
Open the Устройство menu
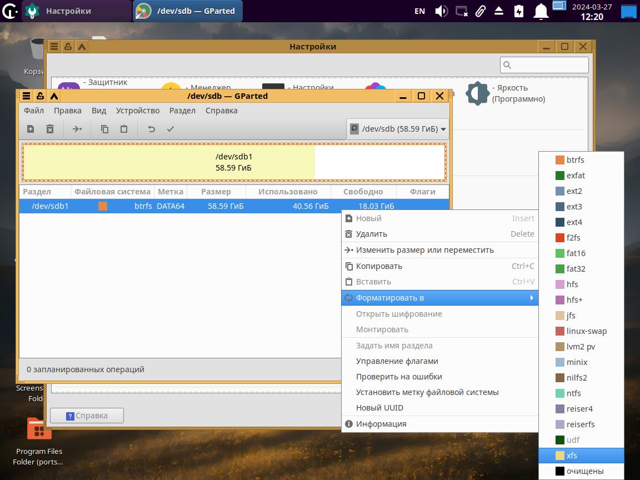click(138, 111)
